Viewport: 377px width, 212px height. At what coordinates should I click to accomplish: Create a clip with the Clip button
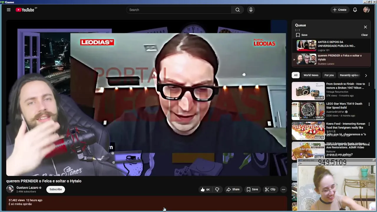coord(270,189)
